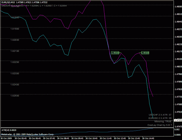Click 'OverLay Chart by S.B.T.' text

click(x=160, y=125)
